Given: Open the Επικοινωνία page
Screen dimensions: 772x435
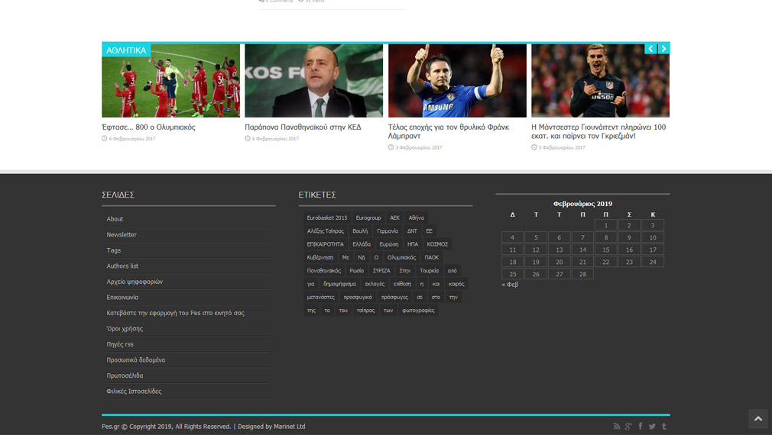Looking at the screenshot, I should tap(122, 298).
